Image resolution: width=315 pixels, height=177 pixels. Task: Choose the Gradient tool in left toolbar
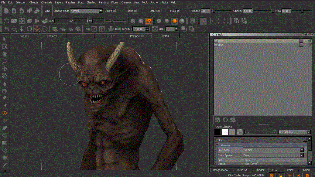[5, 143]
